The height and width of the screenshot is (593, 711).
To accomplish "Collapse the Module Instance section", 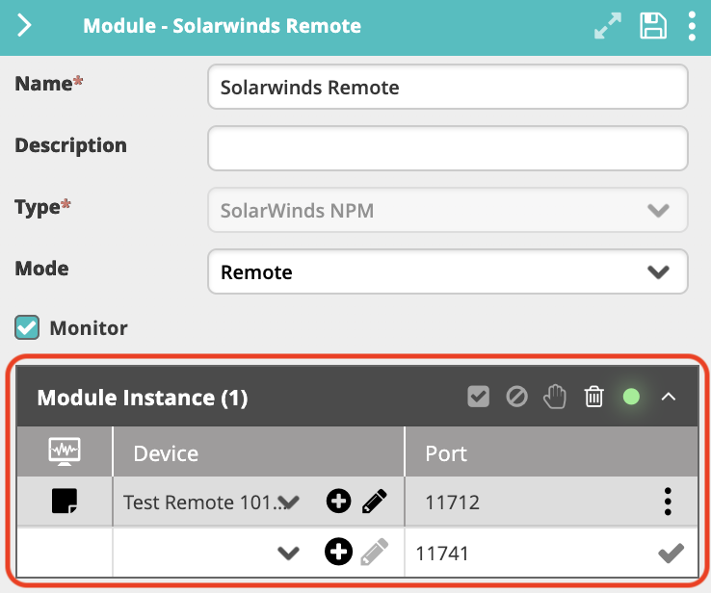I will (669, 397).
